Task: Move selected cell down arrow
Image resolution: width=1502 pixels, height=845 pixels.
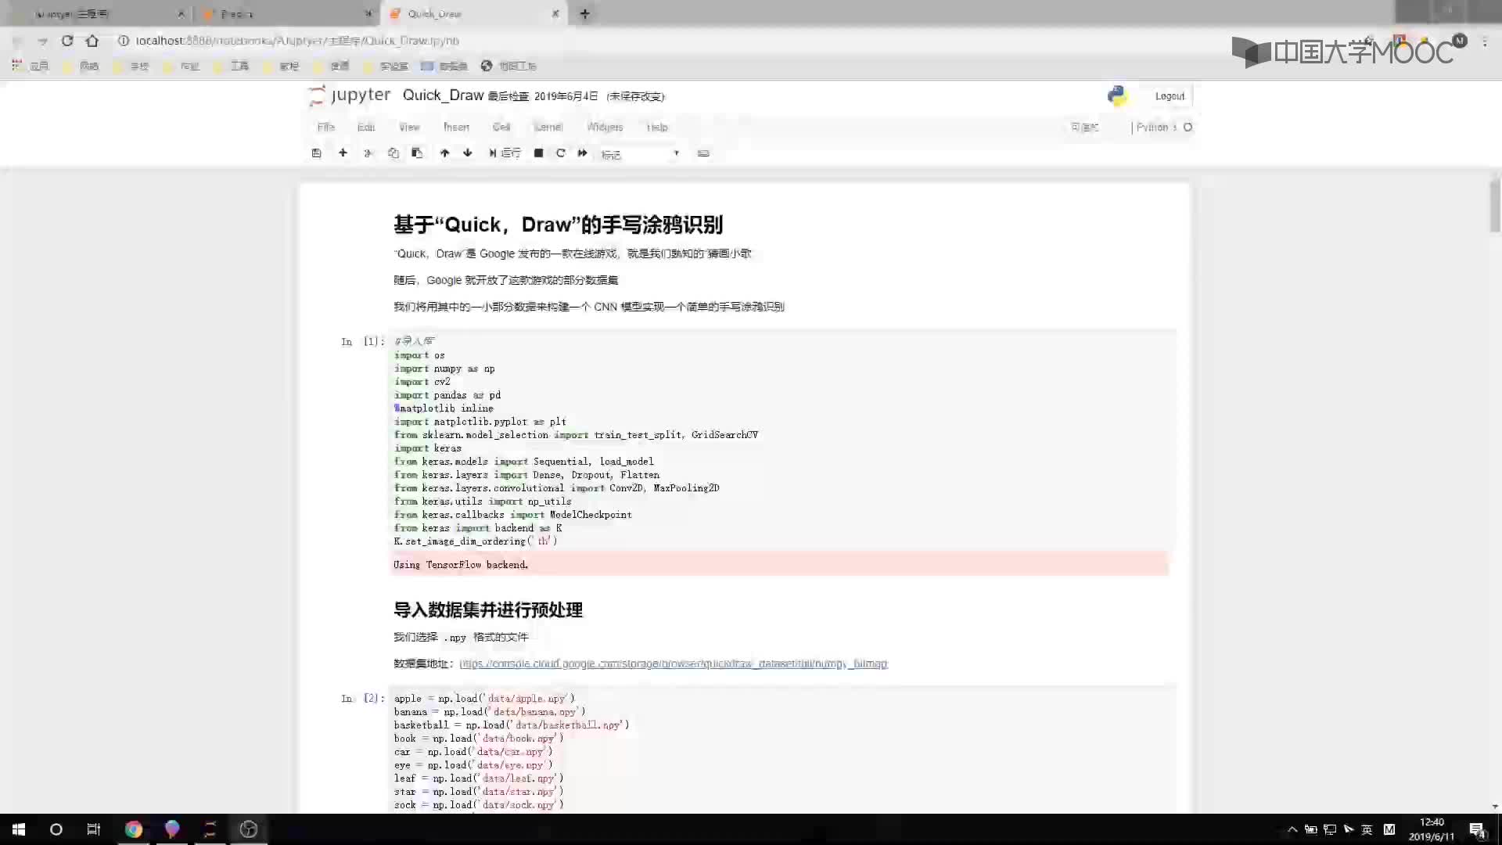Action: [468, 153]
